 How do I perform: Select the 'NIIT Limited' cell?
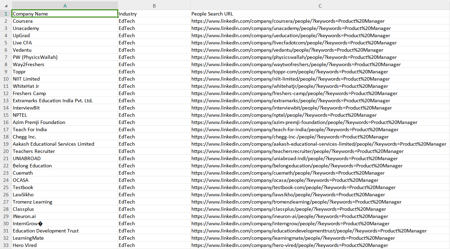[65, 79]
